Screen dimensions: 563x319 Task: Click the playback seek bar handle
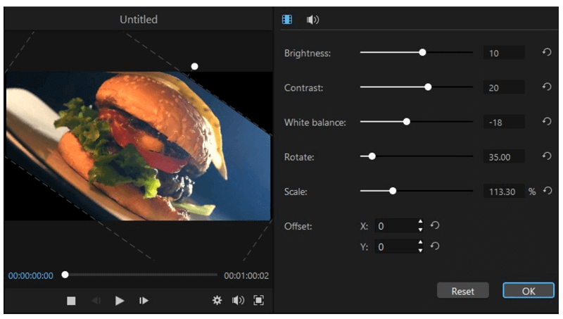(65, 275)
